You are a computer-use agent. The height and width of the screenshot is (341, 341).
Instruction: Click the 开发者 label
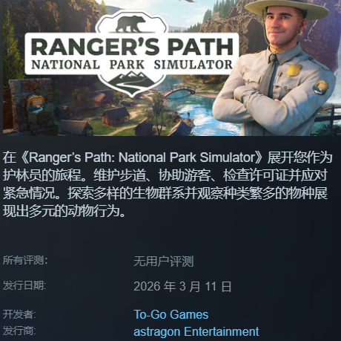tap(19, 314)
